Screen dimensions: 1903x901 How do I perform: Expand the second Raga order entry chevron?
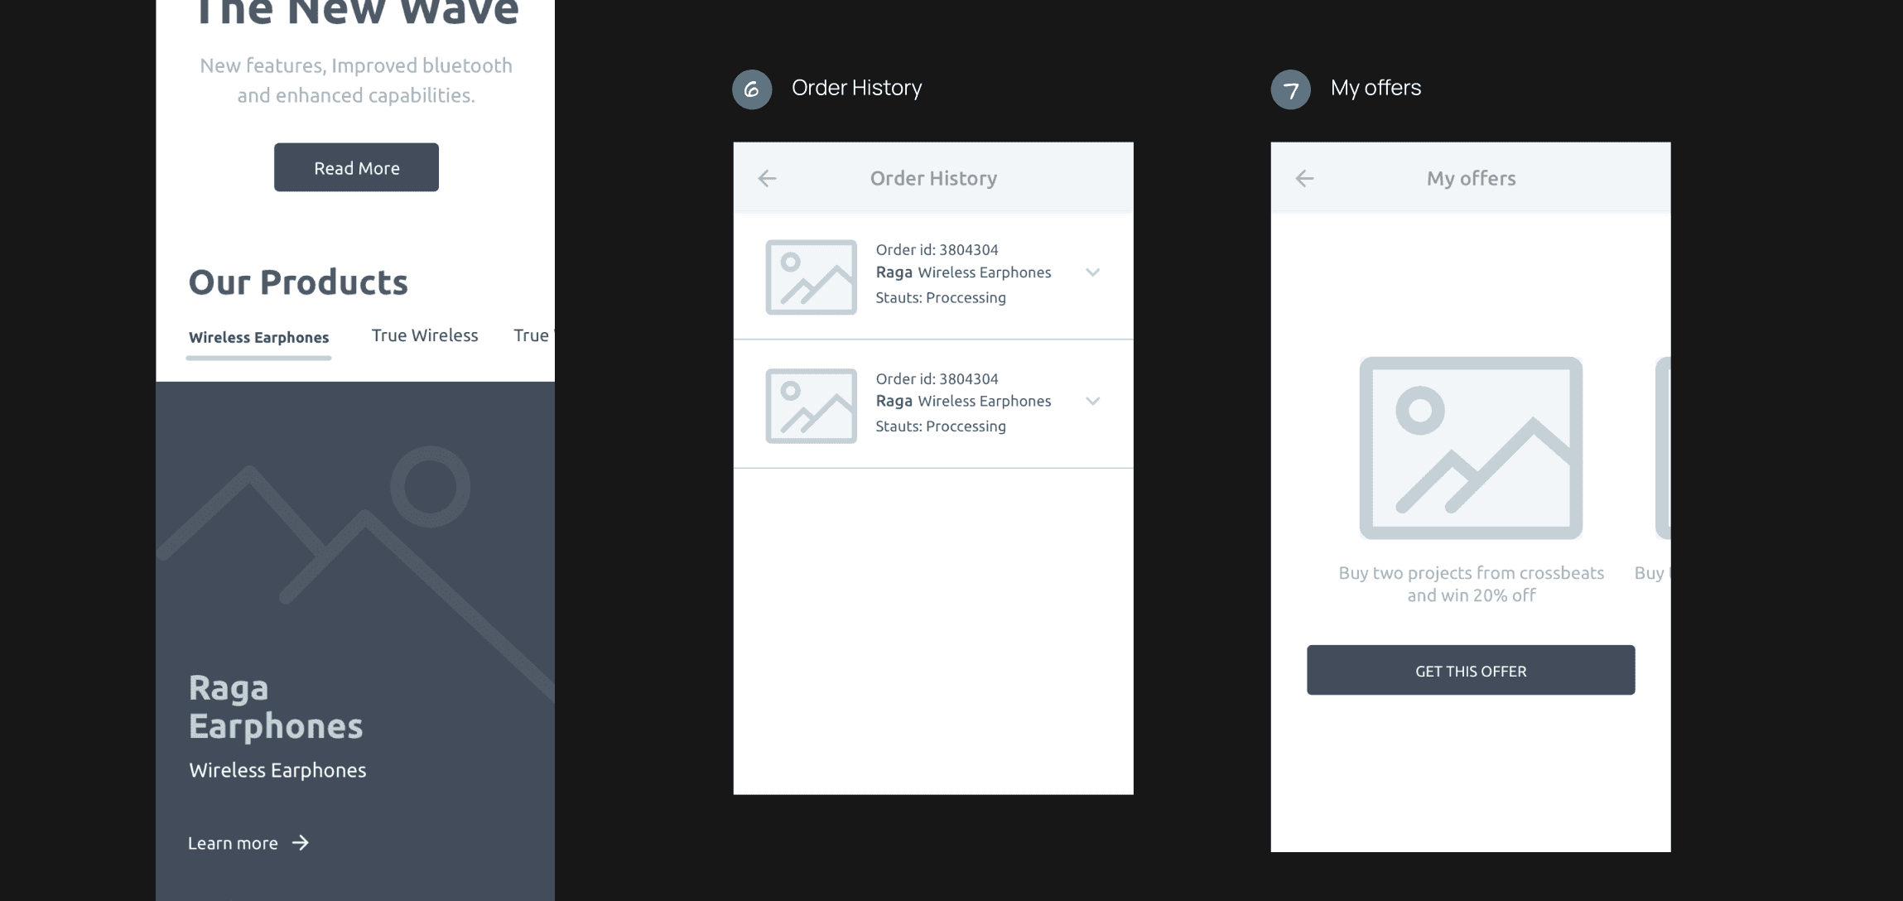pos(1092,402)
